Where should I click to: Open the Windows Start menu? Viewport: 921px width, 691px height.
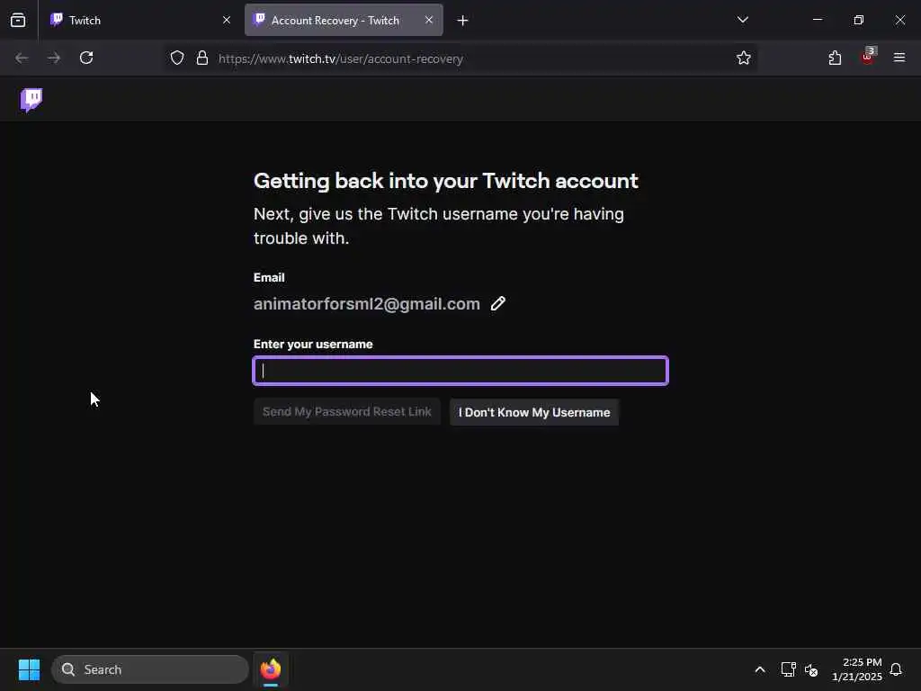click(x=29, y=669)
